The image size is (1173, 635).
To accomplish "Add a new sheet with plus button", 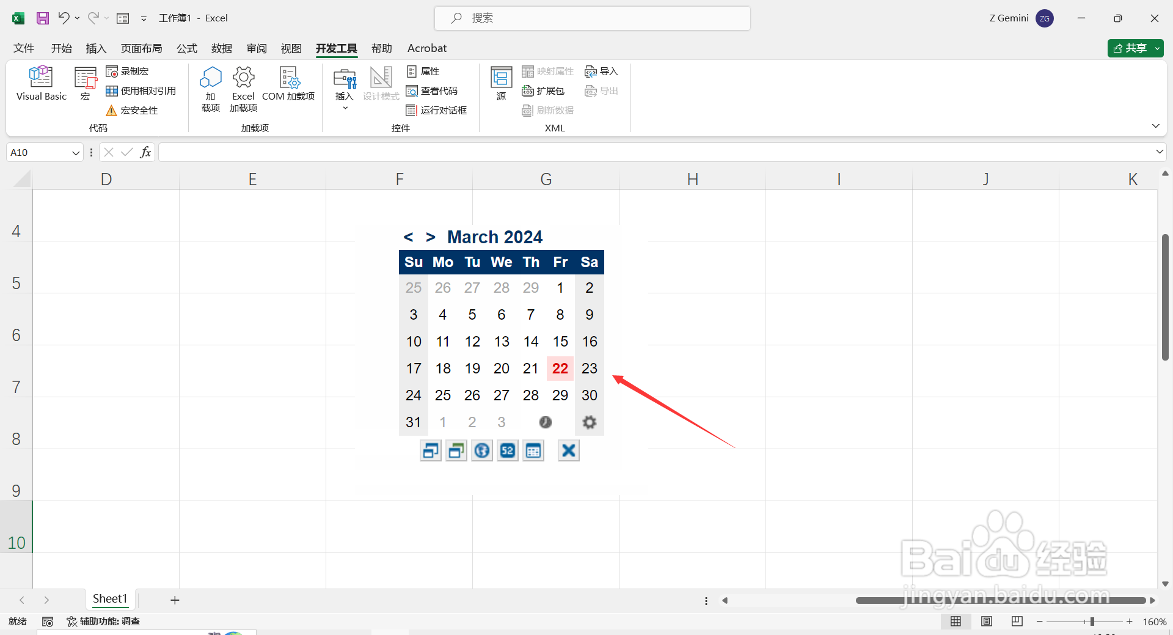I will pos(175,600).
